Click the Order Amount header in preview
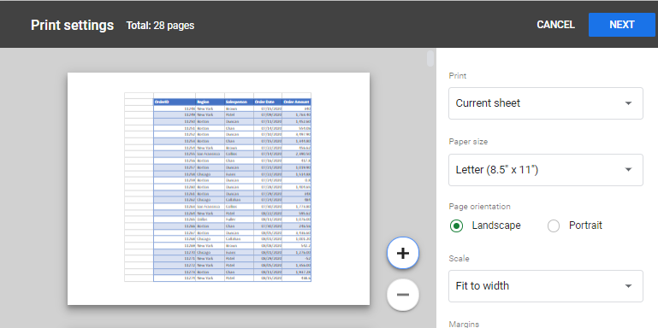658x328 pixels. point(296,102)
